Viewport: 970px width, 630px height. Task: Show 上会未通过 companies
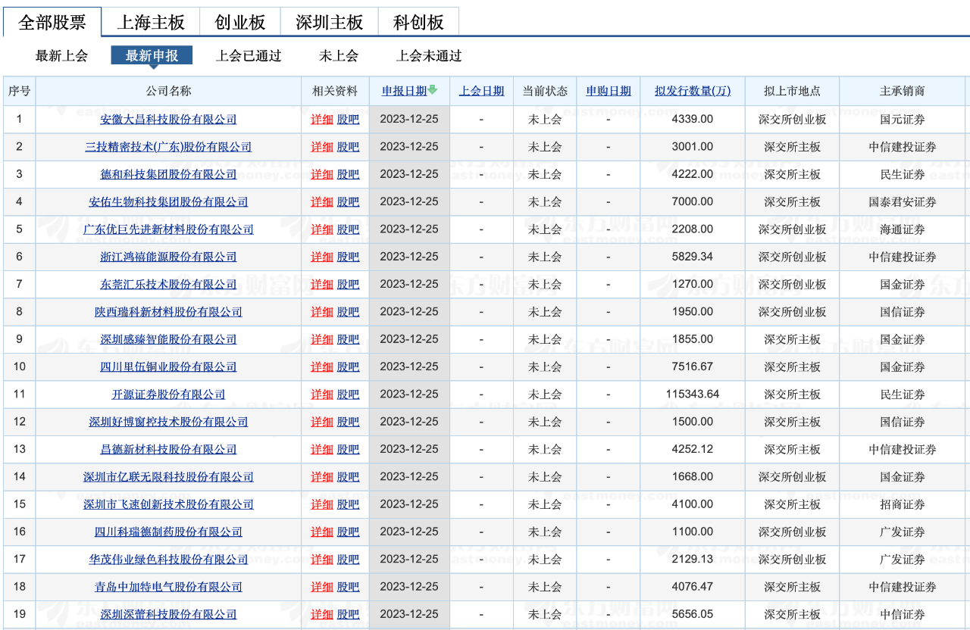pos(429,56)
